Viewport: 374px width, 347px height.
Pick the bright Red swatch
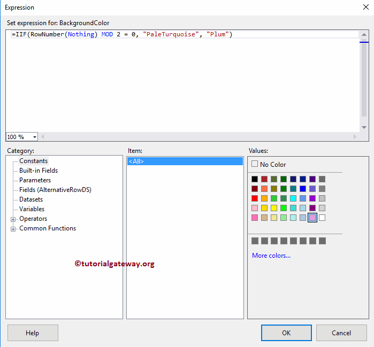coord(255,198)
